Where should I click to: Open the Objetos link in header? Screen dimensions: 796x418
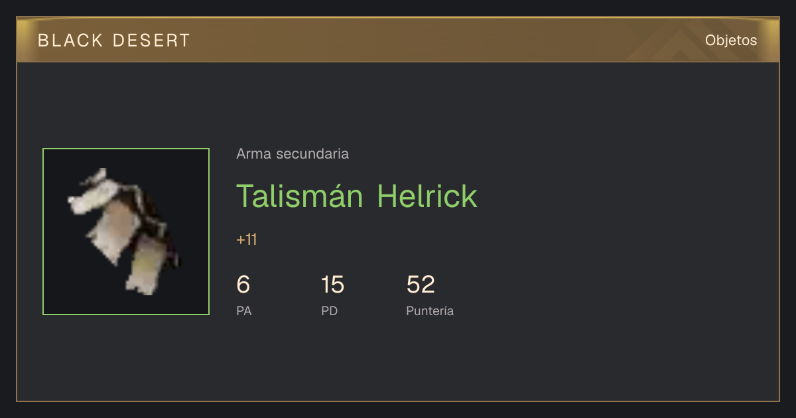731,40
